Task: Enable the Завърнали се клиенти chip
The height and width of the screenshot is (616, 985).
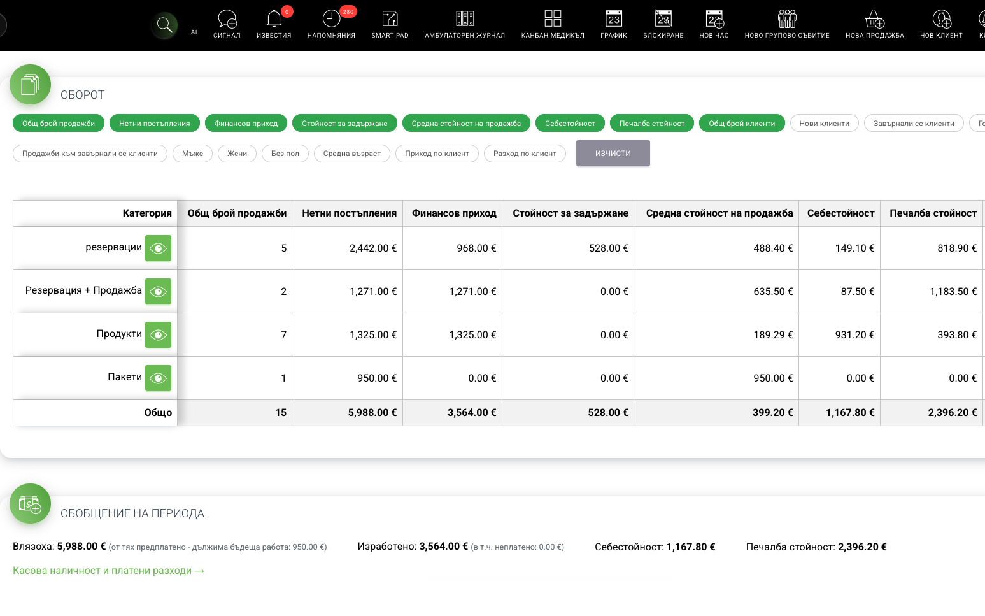Action: click(914, 124)
